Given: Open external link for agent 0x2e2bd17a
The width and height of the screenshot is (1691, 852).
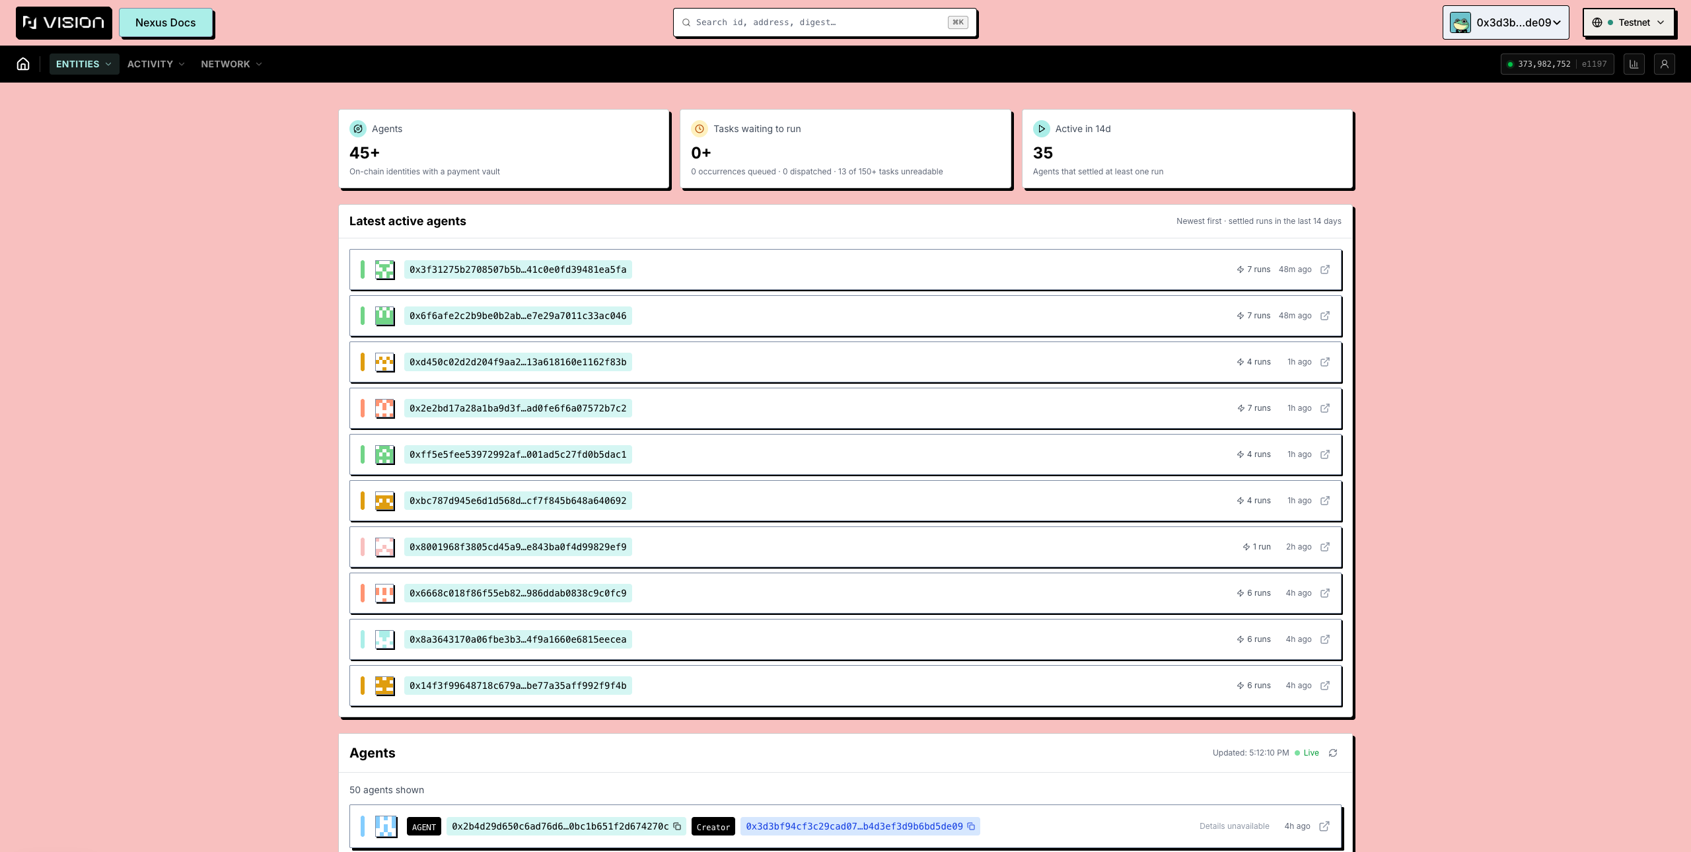Looking at the screenshot, I should click(1324, 408).
